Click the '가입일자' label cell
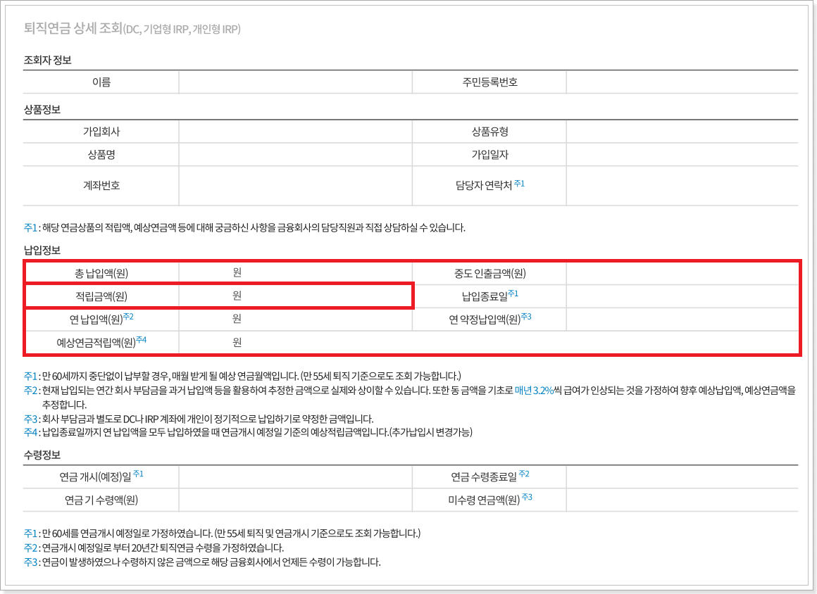Viewport: 817px width, 594px height. pos(489,155)
